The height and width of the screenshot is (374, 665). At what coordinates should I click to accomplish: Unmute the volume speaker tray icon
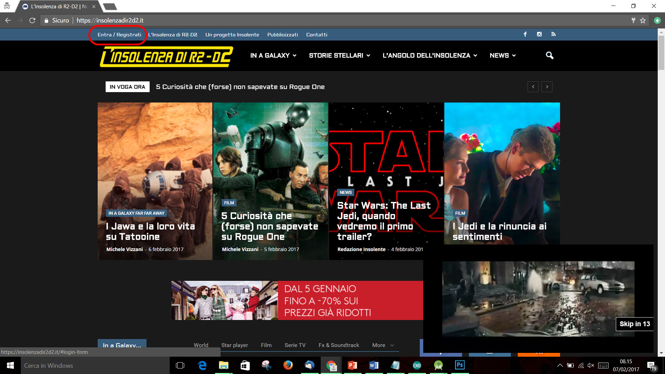tap(591, 365)
